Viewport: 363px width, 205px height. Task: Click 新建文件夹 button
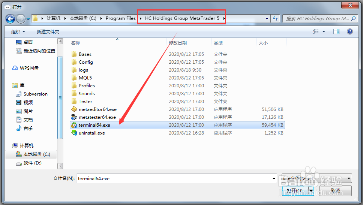[48, 32]
